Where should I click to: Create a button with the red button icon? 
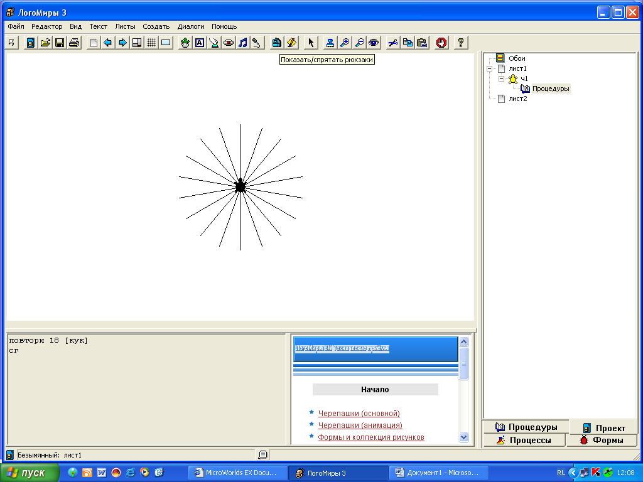(229, 43)
